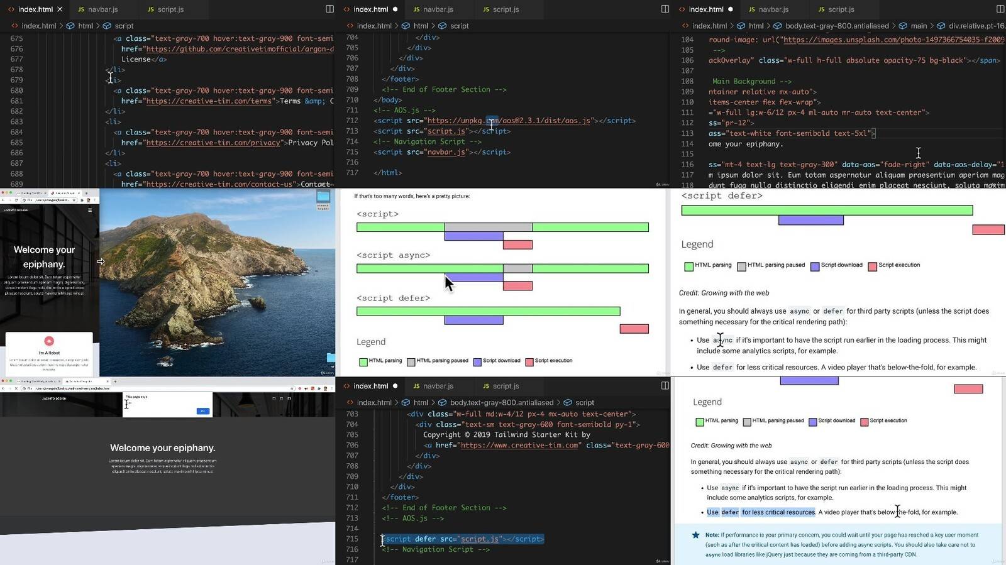Split the editor pane that shows line 675
The height and width of the screenshot is (565, 1006).
329,9
